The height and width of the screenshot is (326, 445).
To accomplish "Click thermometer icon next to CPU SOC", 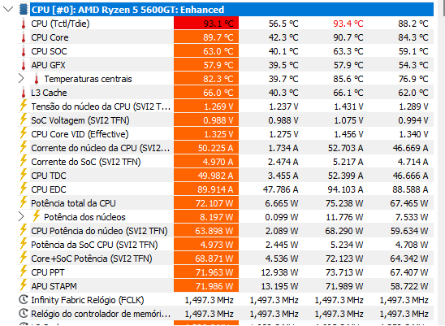I will coord(24,51).
